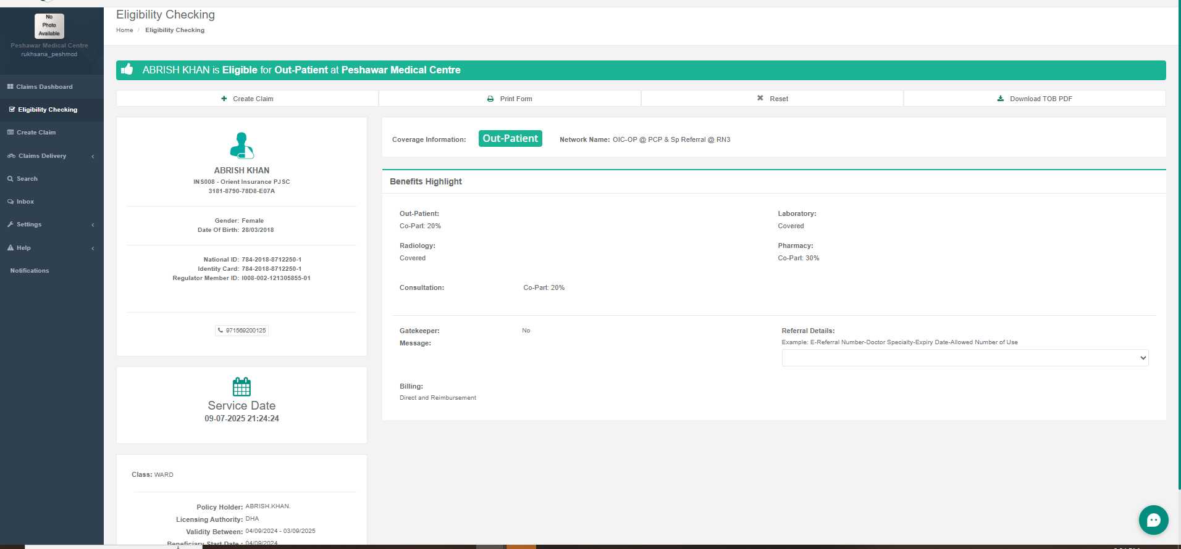Click the patient avatar icon

click(242, 146)
